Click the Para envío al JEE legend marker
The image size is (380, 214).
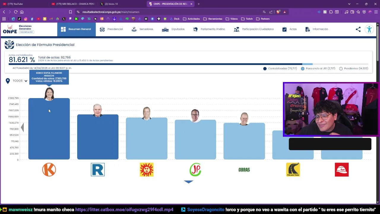tap(303, 69)
